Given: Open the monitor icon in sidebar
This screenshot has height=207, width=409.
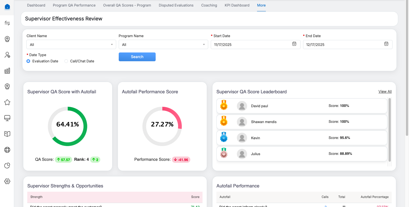Looking at the screenshot, I should pyautogui.click(x=7, y=118).
